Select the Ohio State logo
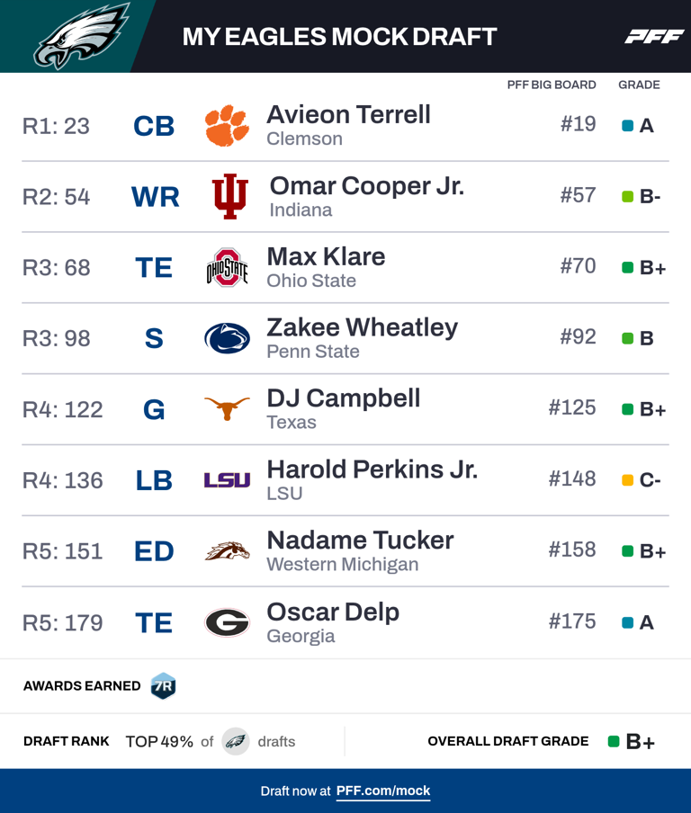691x813 pixels. pyautogui.click(x=227, y=267)
